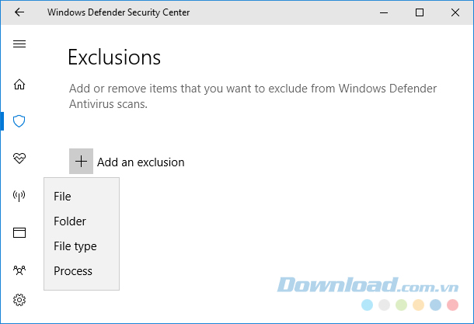
Task: Open Firewall & network protection icon
Action: tap(19, 196)
